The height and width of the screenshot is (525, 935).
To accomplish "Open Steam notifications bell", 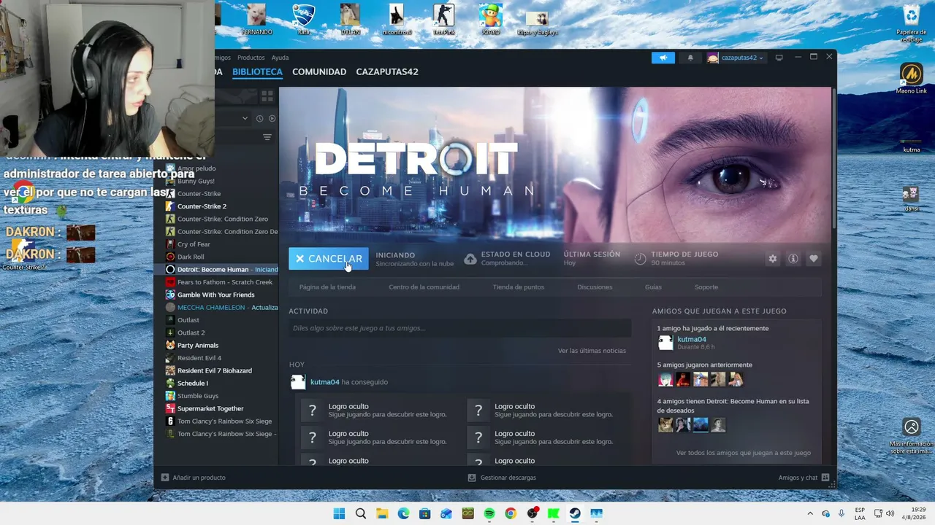I will 690,58.
